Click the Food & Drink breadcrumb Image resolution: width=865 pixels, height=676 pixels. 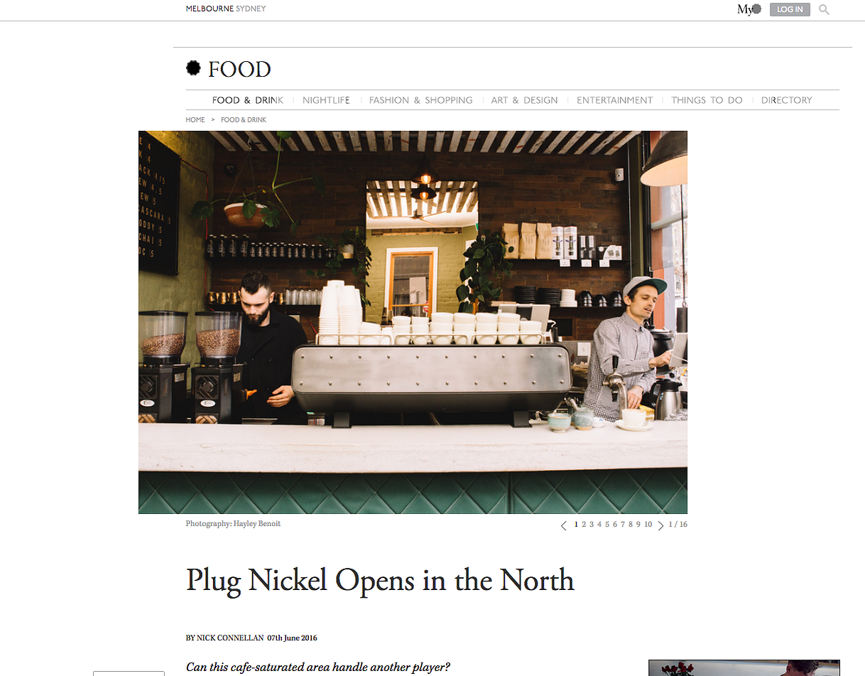click(x=244, y=119)
